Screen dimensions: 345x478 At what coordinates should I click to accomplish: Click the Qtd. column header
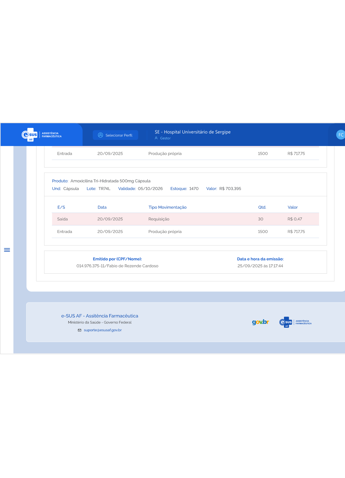(262, 207)
